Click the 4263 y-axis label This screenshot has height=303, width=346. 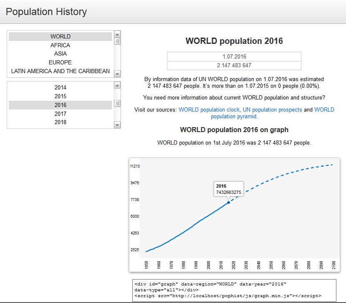click(x=135, y=233)
